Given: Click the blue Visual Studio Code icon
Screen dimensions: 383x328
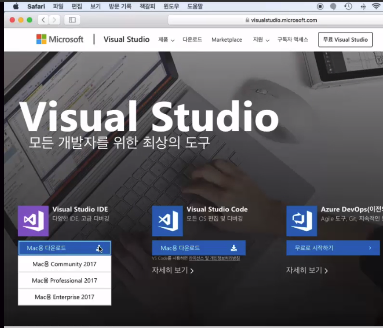Looking at the screenshot, I should click(167, 221).
